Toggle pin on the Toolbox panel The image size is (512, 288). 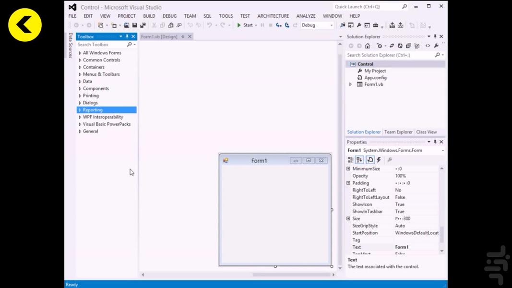127,36
